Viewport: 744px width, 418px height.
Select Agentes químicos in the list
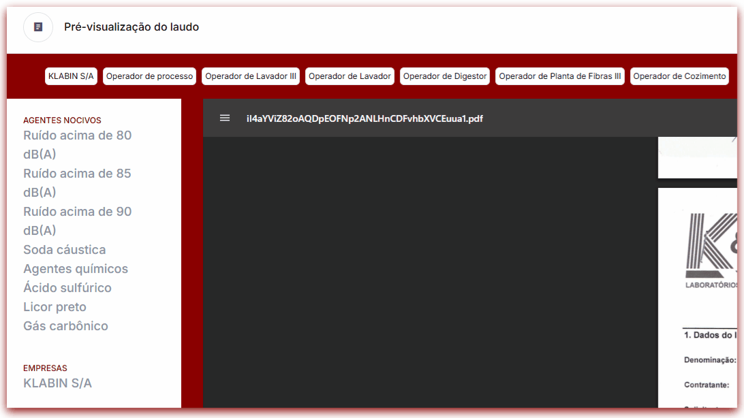pos(76,269)
